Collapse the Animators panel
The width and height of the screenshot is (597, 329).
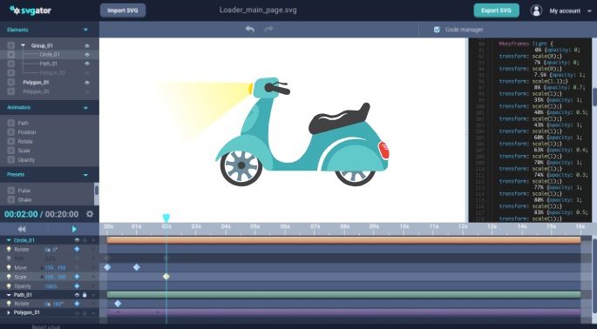[85, 108]
